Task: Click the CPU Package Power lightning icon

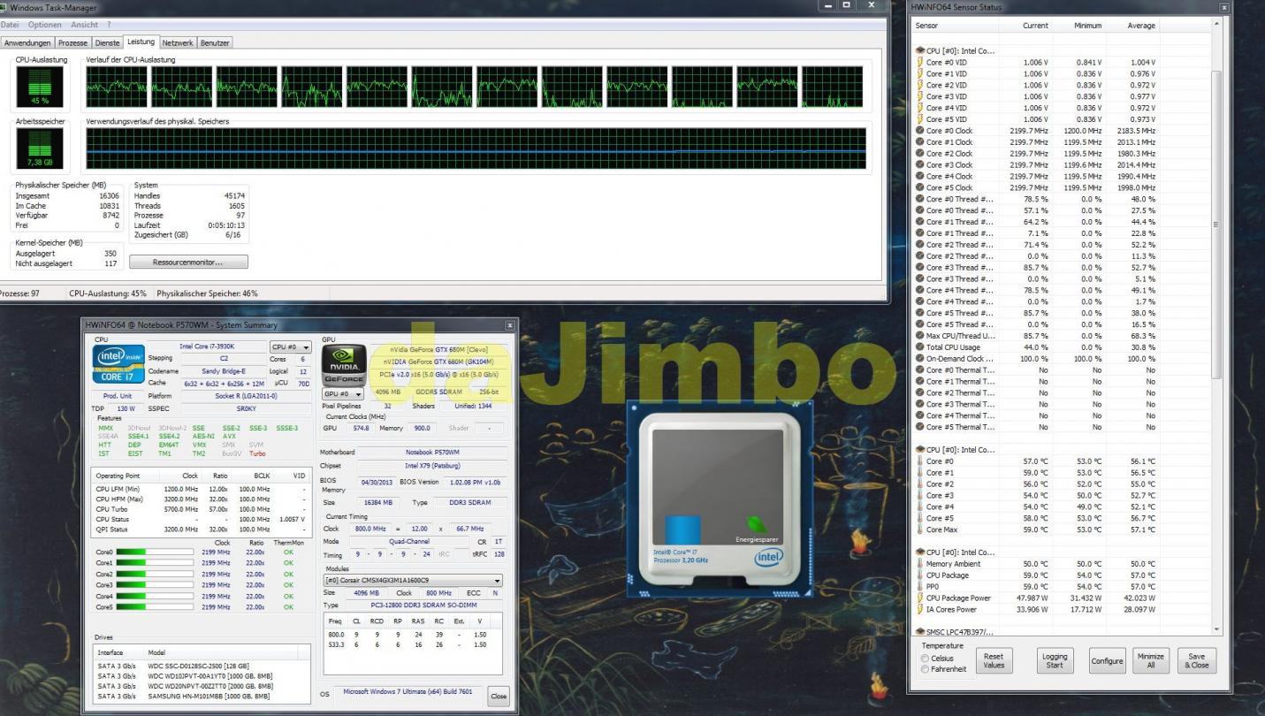Action: click(x=920, y=598)
